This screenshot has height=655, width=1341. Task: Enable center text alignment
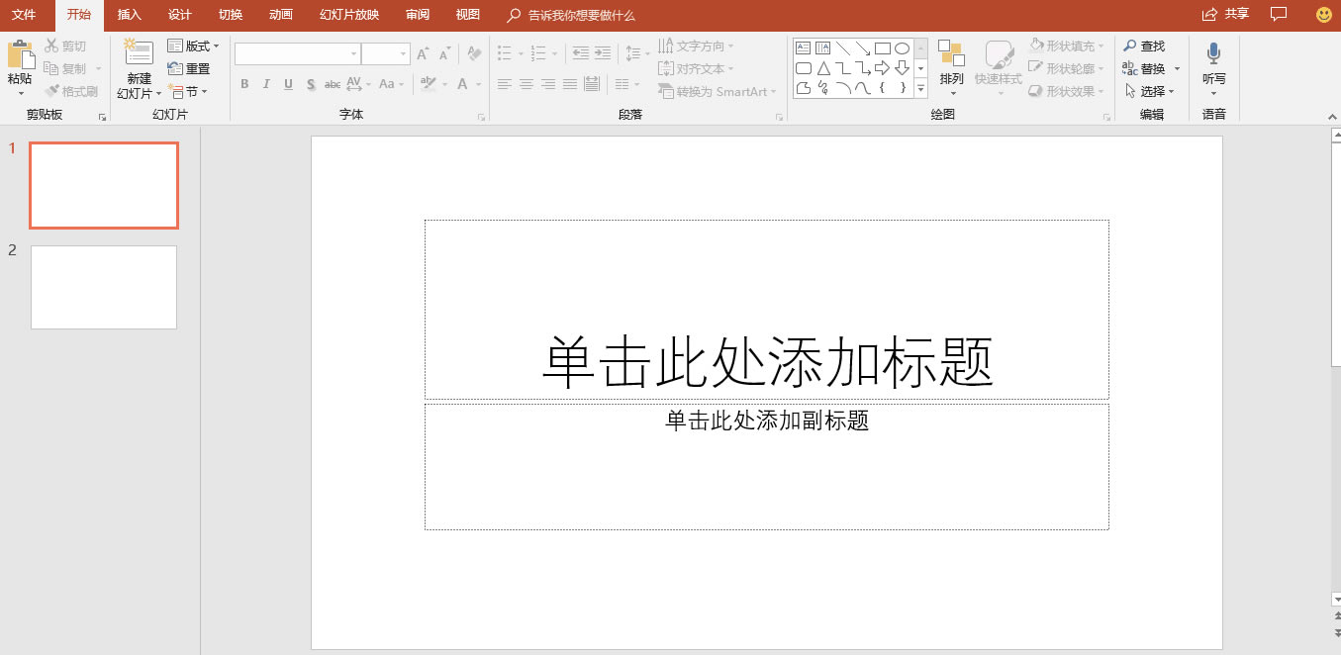click(x=526, y=84)
